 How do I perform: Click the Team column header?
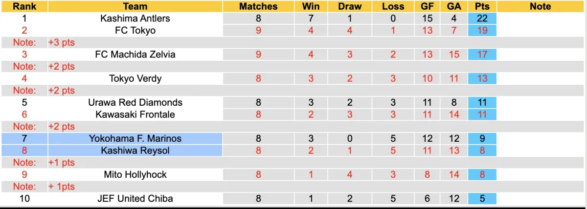point(135,6)
